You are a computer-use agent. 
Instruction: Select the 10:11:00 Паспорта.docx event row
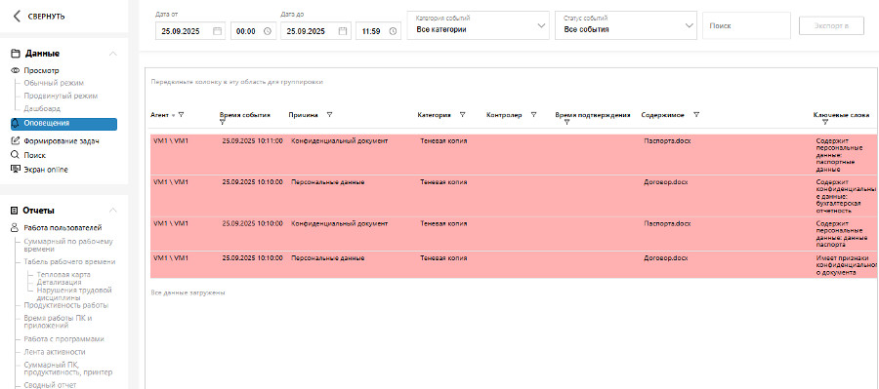click(x=513, y=154)
